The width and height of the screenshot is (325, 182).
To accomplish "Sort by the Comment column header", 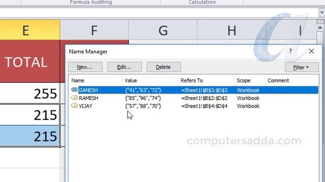I will pyautogui.click(x=292, y=80).
